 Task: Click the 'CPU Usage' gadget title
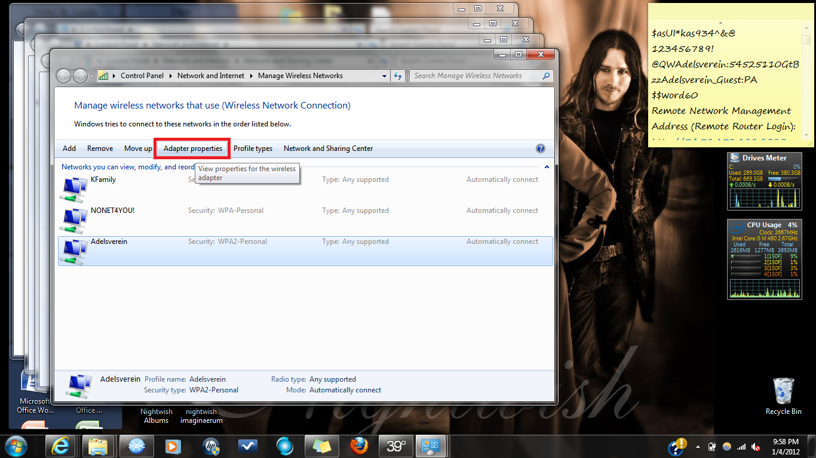point(763,225)
